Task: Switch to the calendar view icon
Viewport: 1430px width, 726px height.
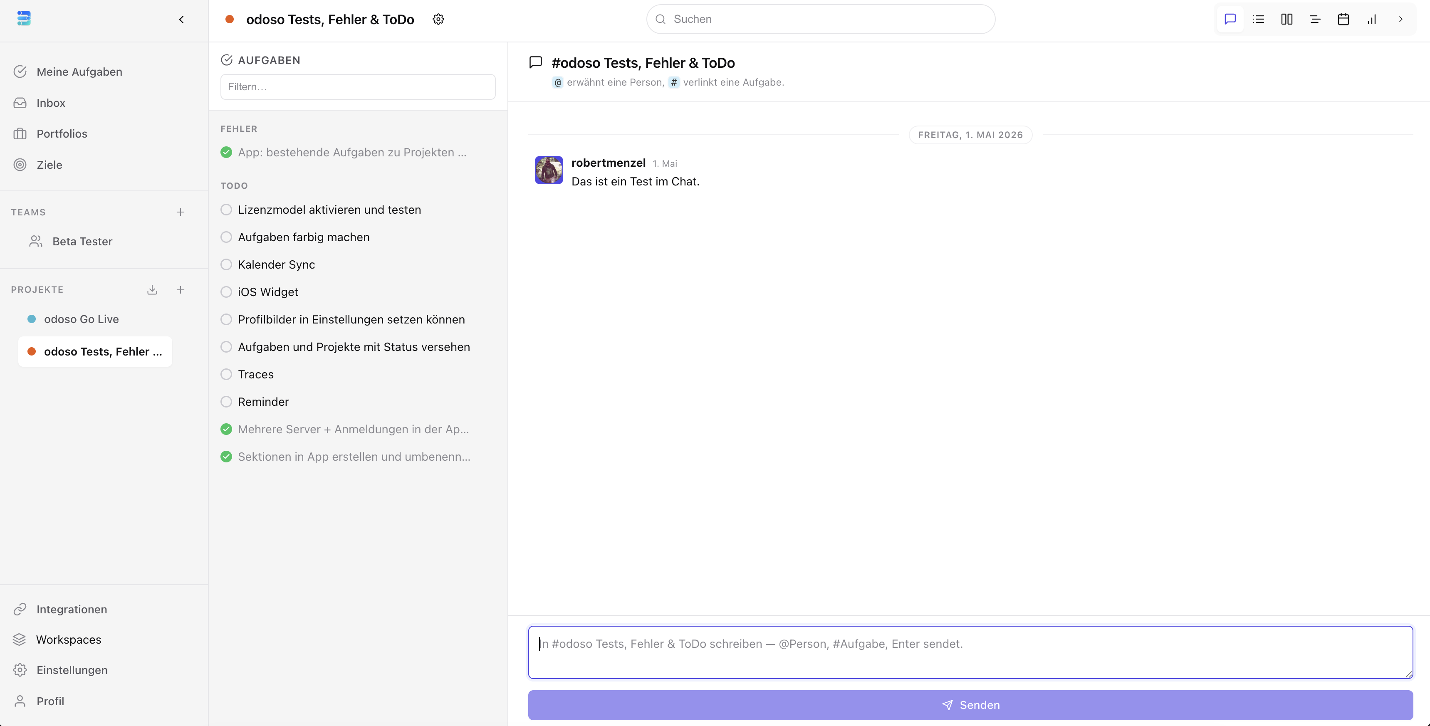Action: click(x=1343, y=20)
